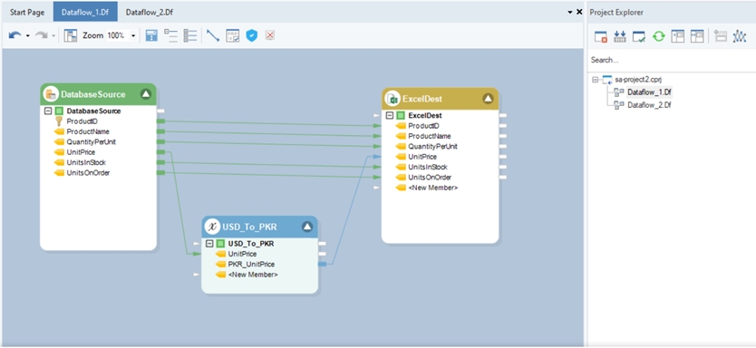
Task: Click the lineage graph icon in Project Explorer
Action: click(739, 36)
